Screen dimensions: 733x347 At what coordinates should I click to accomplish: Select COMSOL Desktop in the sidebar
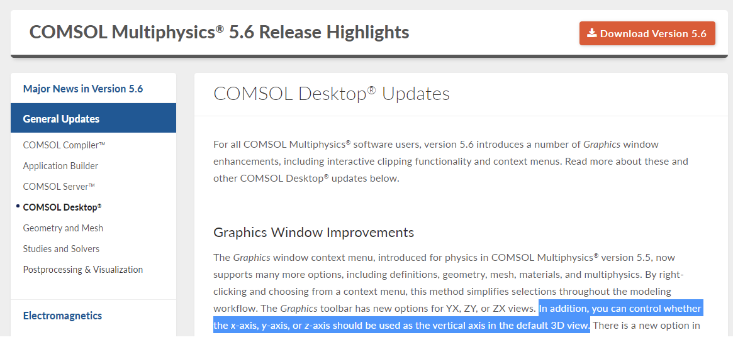pyautogui.click(x=62, y=207)
